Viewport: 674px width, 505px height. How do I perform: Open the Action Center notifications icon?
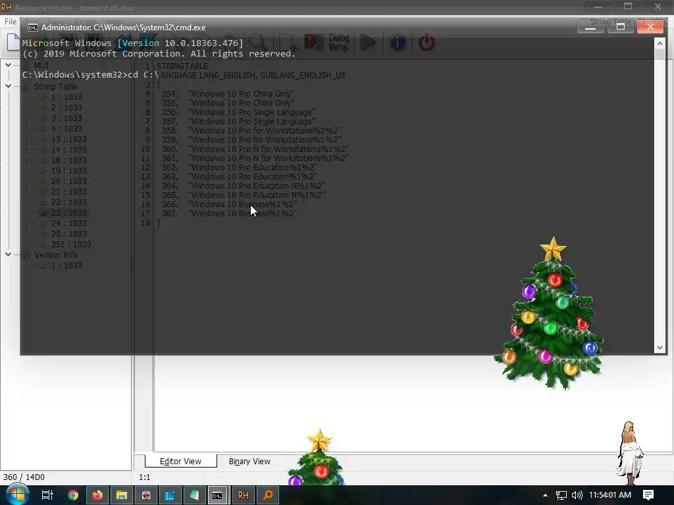point(648,495)
